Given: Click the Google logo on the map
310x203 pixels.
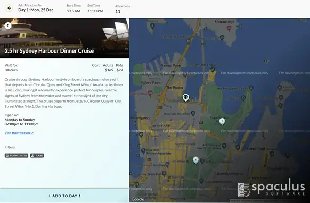Looking at the screenshot, I should [137, 199].
